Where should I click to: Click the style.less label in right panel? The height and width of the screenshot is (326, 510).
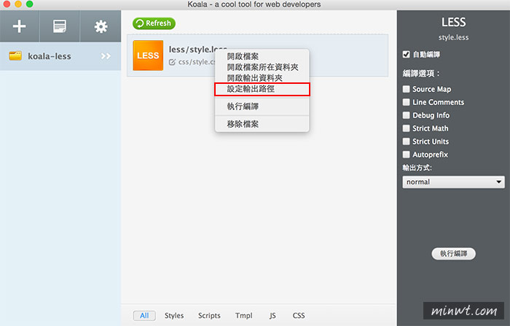tap(453, 37)
